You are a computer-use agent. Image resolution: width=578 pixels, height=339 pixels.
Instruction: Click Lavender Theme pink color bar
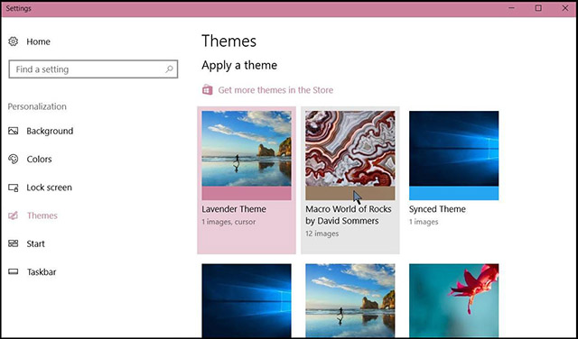pos(247,193)
